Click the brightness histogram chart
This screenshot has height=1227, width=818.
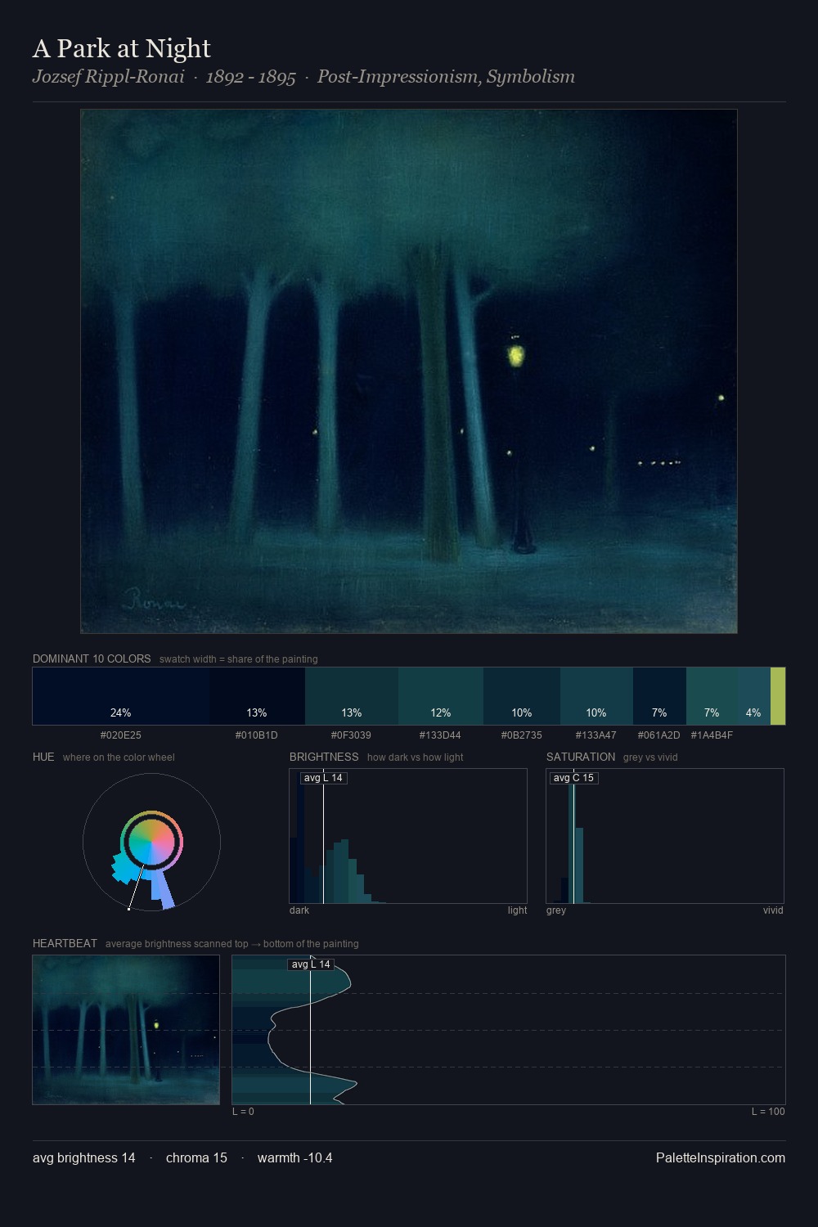pyautogui.click(x=408, y=836)
